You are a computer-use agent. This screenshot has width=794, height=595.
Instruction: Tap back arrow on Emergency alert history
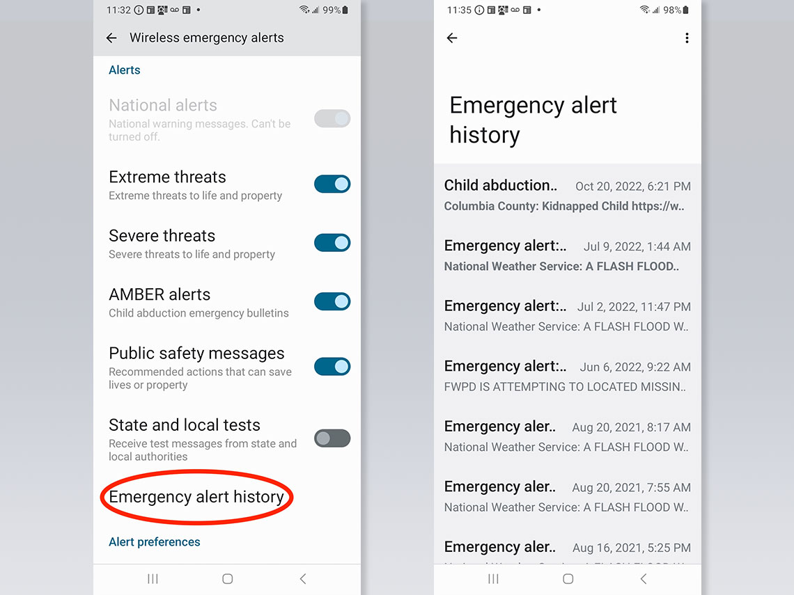(x=452, y=38)
